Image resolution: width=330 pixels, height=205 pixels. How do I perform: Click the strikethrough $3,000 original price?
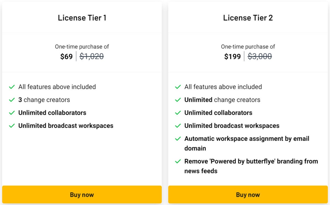point(260,56)
